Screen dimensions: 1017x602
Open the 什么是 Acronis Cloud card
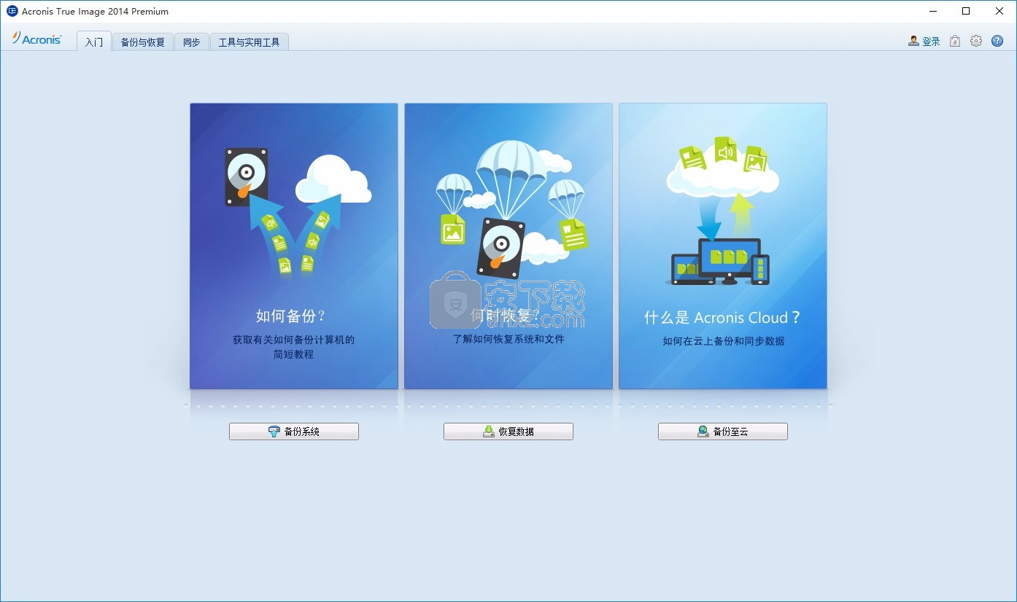[x=723, y=246]
